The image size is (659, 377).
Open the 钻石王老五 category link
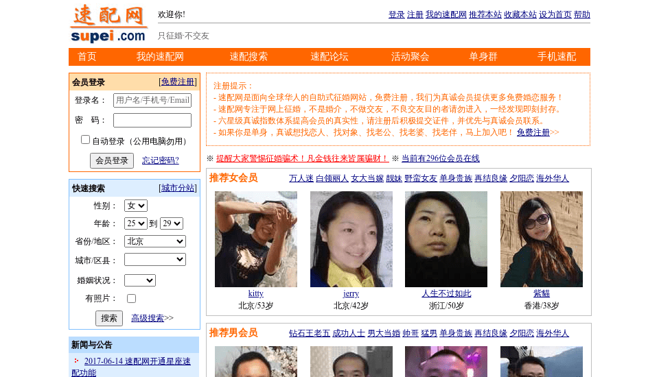[310, 333]
